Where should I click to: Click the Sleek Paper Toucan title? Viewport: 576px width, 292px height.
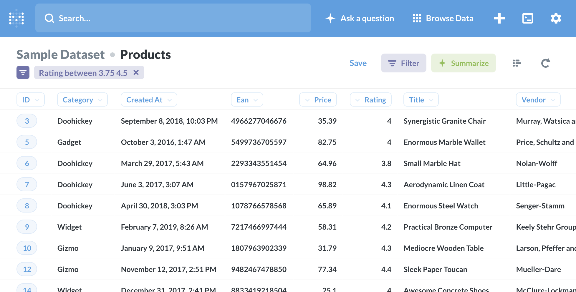coord(435,269)
